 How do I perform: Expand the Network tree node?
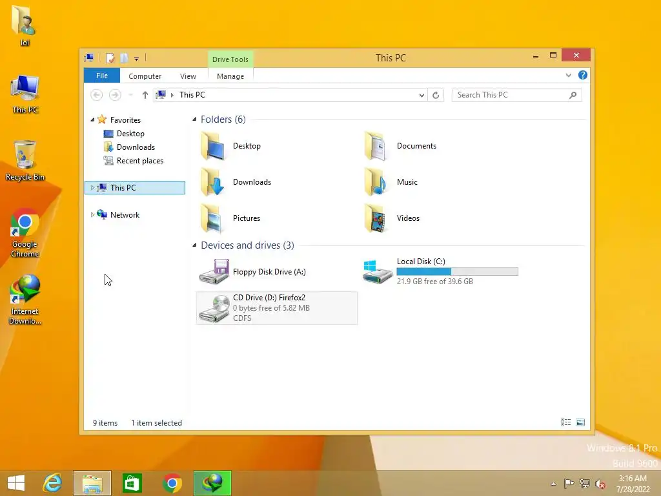coord(92,214)
